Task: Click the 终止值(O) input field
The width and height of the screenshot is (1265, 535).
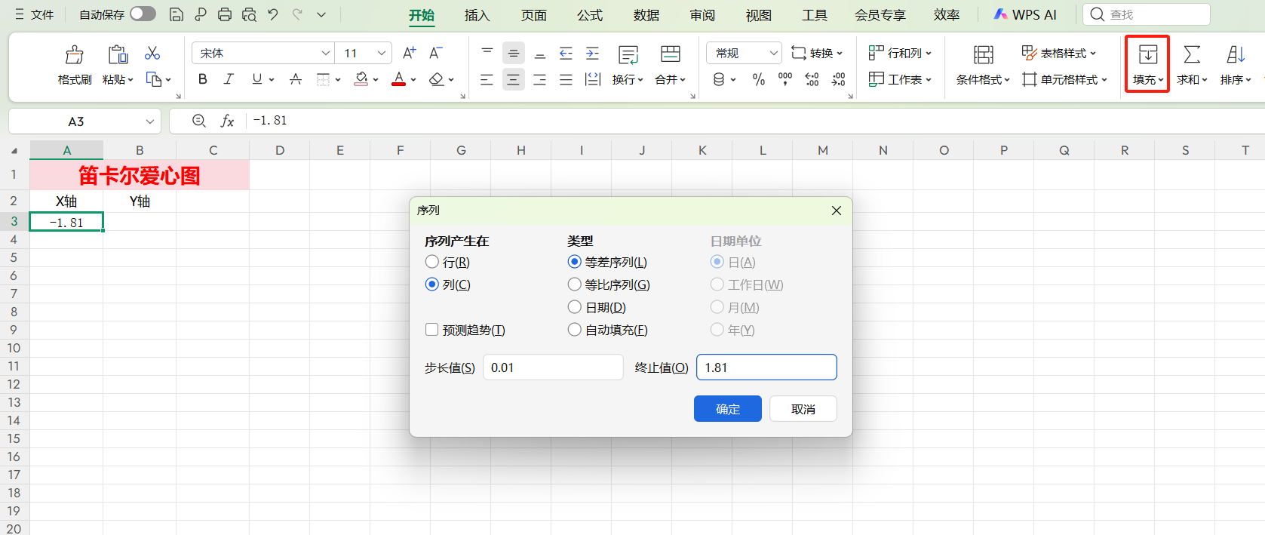Action: (x=766, y=367)
